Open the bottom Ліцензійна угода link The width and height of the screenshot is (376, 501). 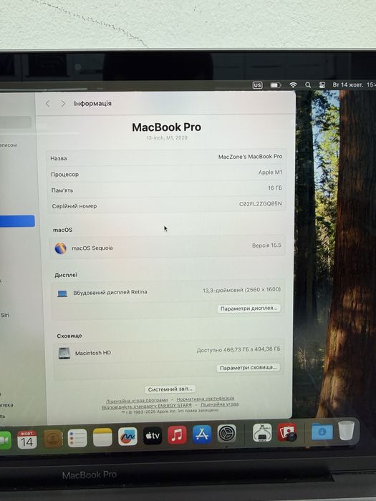tap(219, 404)
